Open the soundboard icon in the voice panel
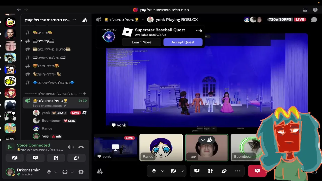Image resolution: width=322 pixels, height=181 pixels. 76,158
